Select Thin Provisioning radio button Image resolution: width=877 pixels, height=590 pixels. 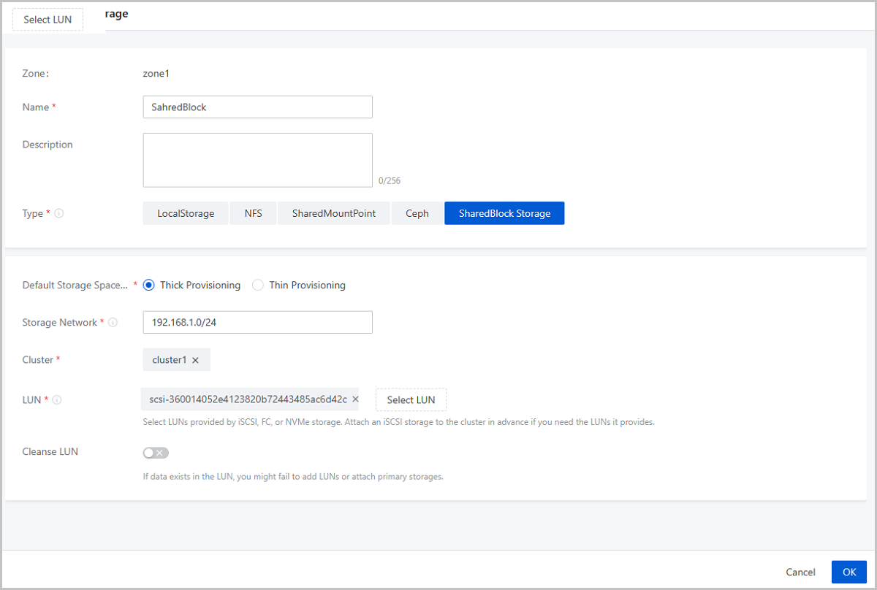click(257, 286)
